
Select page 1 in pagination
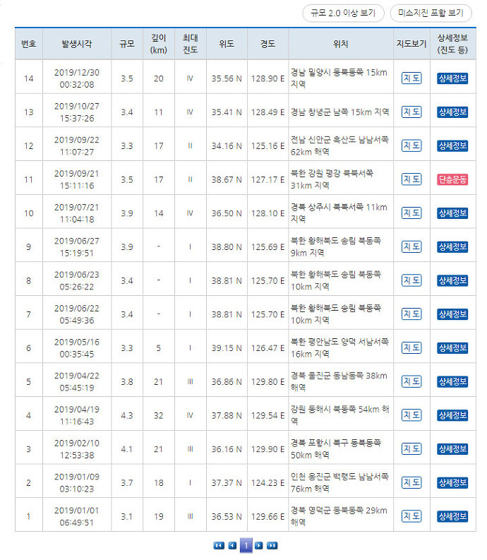246,545
